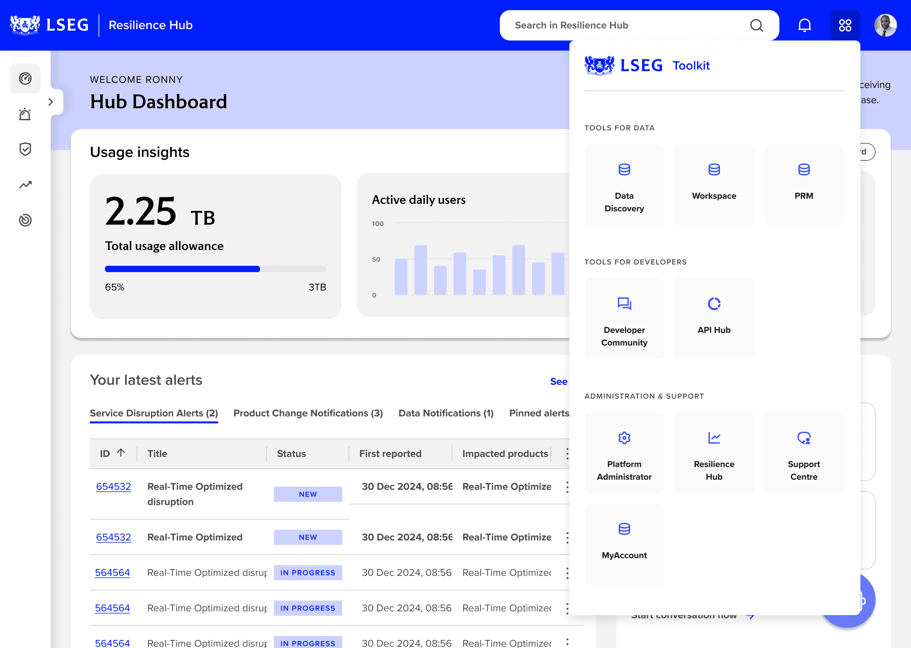Select the shield checkmark sidebar icon
The height and width of the screenshot is (648, 911).
pos(25,149)
